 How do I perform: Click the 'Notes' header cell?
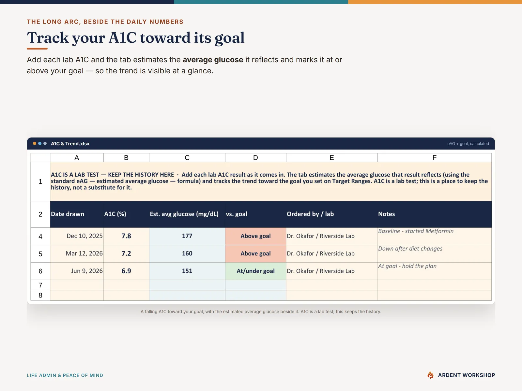[435, 214]
